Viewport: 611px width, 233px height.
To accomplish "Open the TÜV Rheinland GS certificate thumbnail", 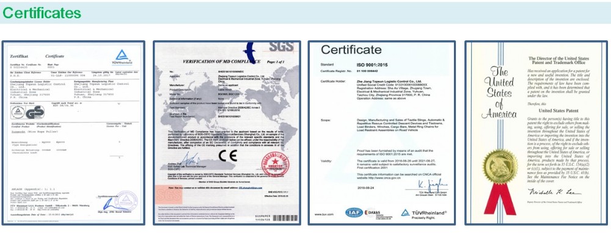I will click(73, 132).
